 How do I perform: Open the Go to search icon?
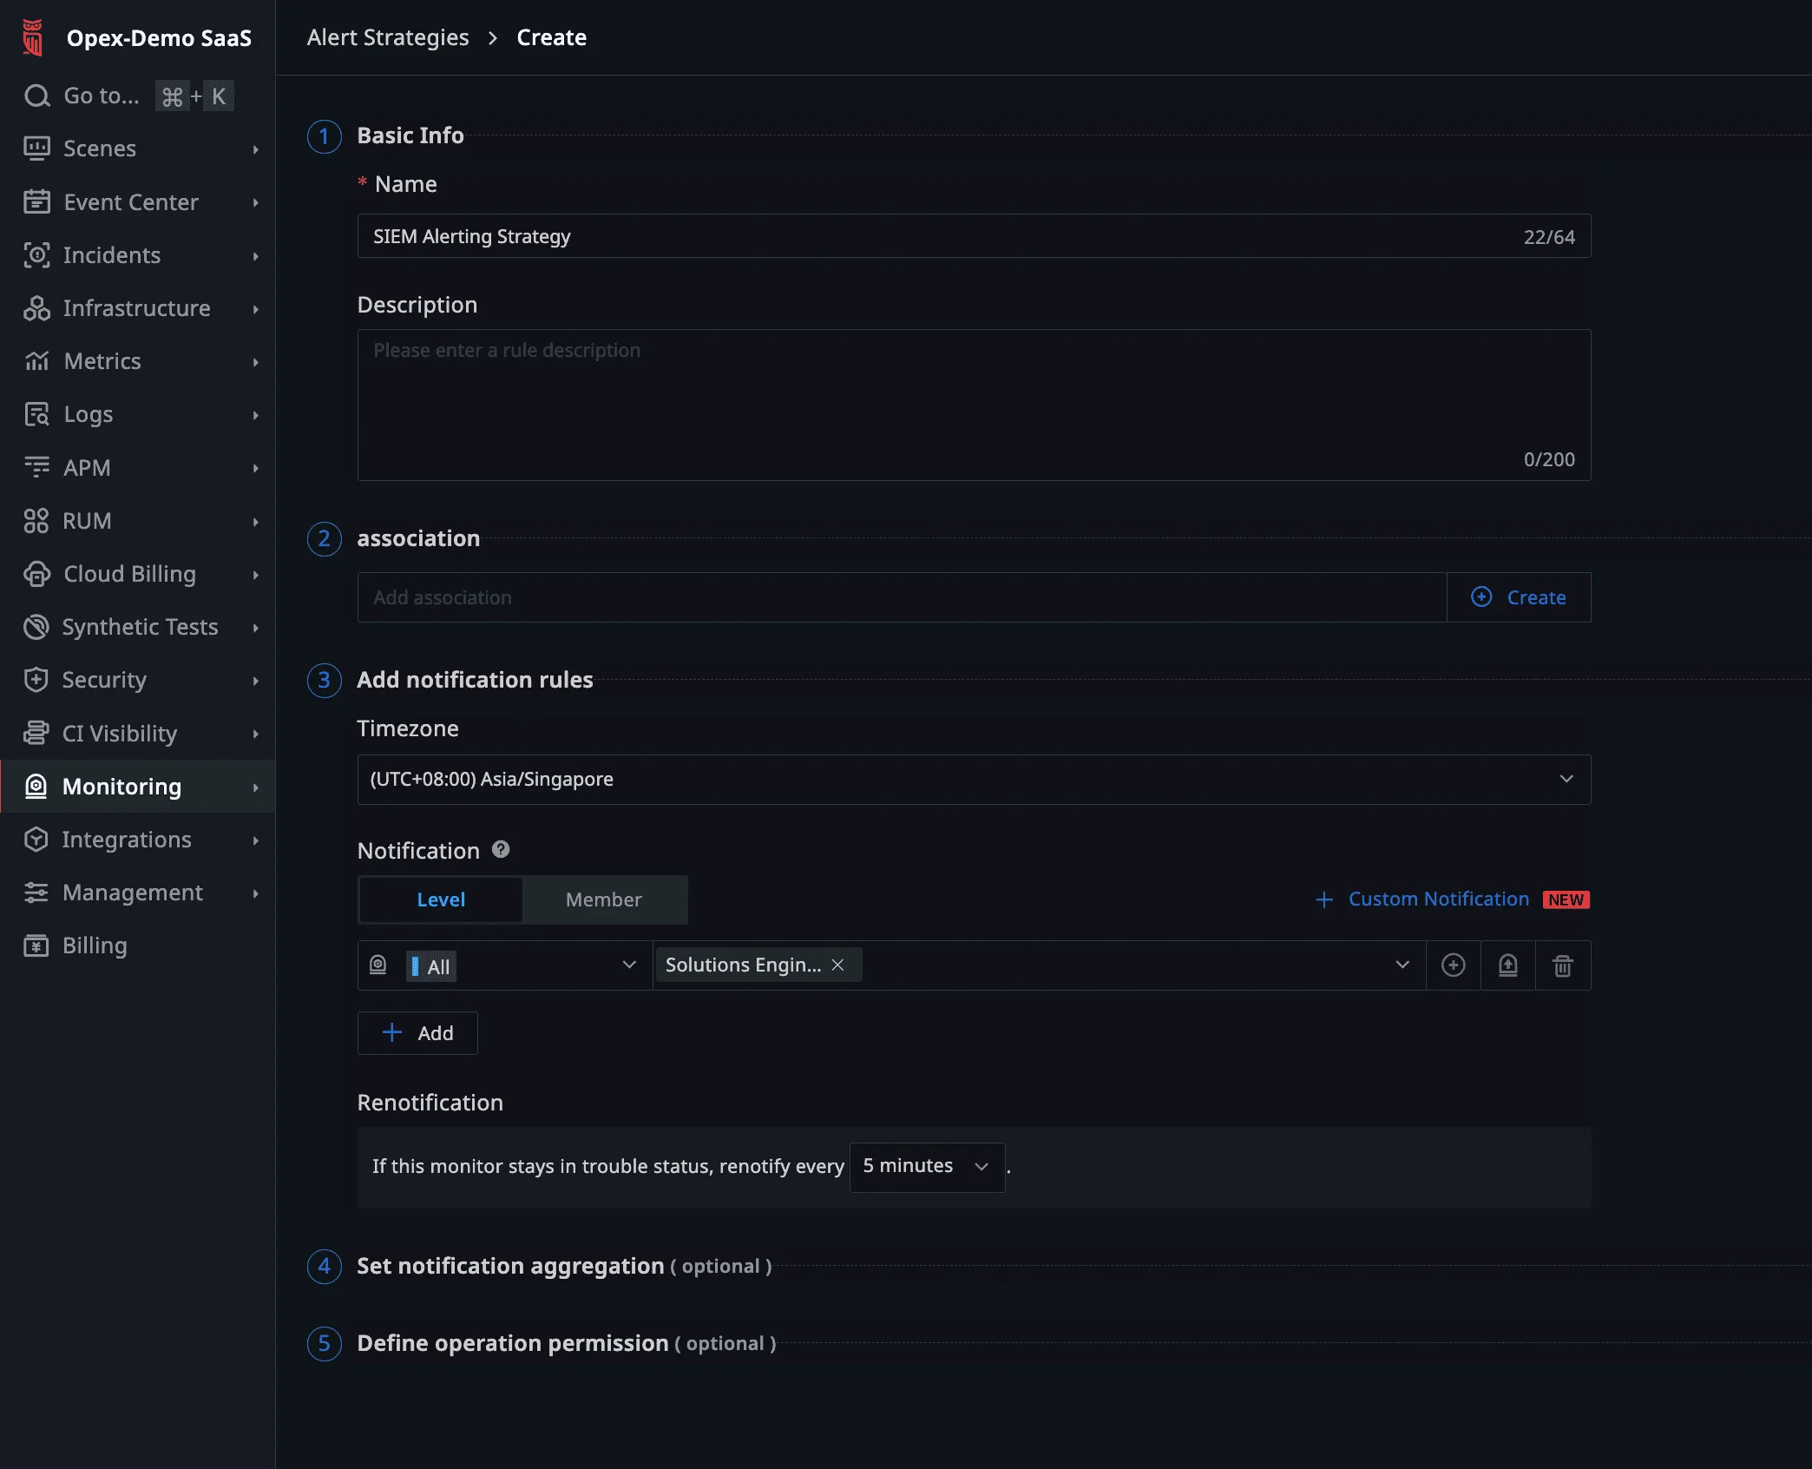coord(36,96)
